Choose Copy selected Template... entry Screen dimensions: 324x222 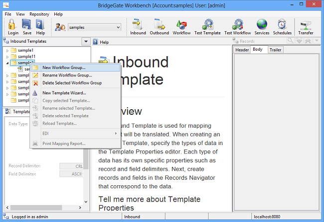coord(75,100)
